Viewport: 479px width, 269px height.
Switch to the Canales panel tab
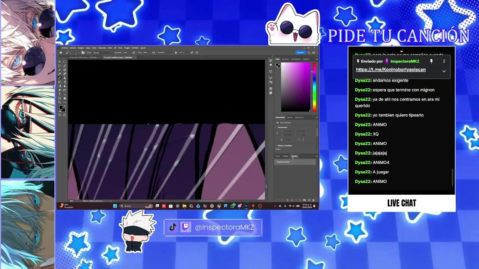tap(285, 156)
